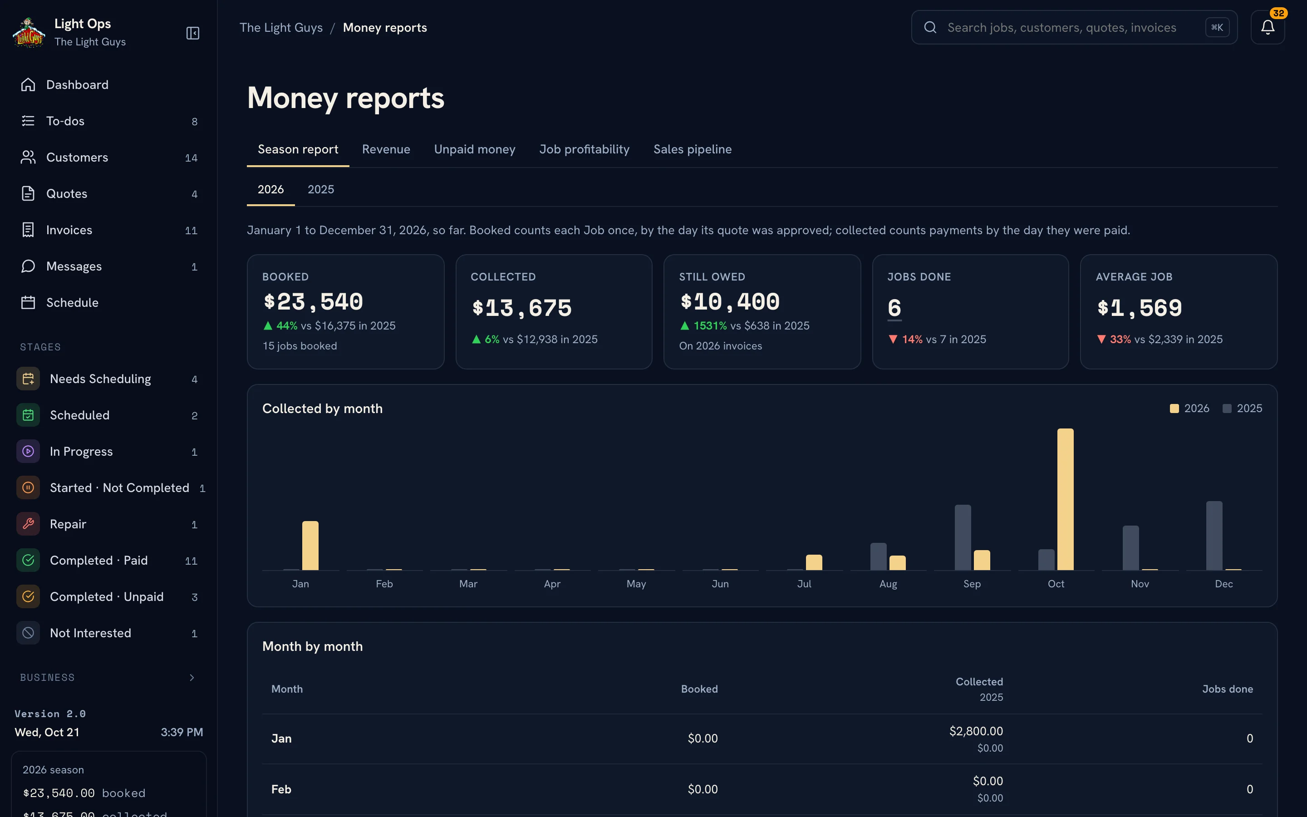Click the Still Owed $10,400 card

coord(762,312)
